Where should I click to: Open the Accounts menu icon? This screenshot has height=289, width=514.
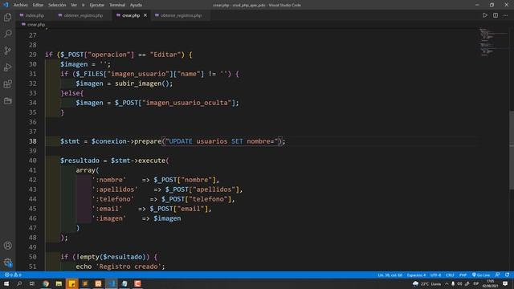pos(7,246)
